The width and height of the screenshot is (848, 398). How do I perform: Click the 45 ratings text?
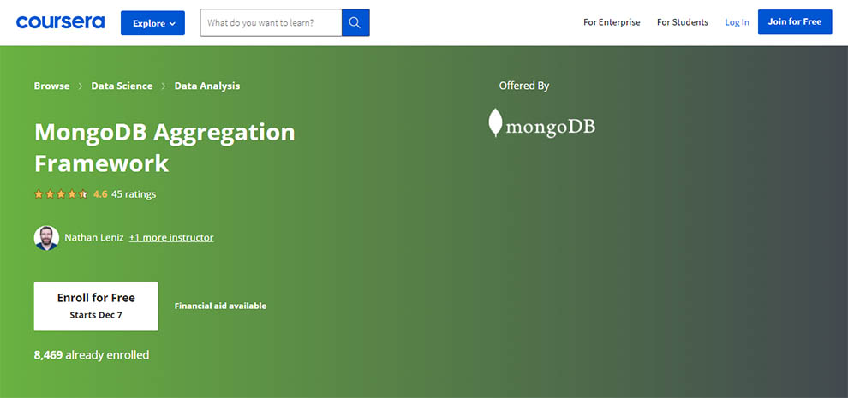pos(134,194)
